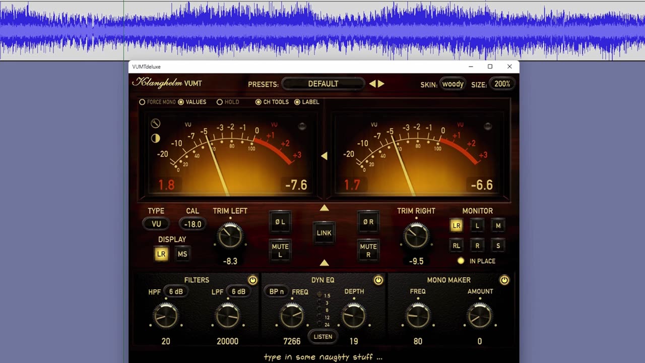This screenshot has height=363, width=645.
Task: Set monitor mode to M
Action: point(498,225)
